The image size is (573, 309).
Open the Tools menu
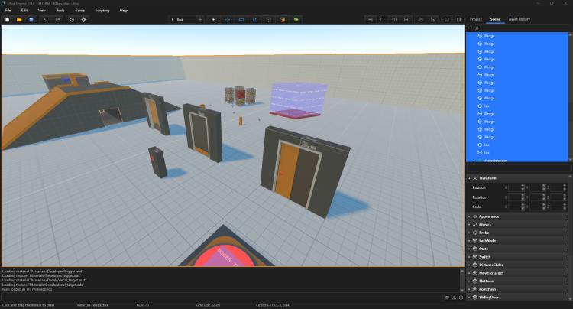(x=60, y=10)
